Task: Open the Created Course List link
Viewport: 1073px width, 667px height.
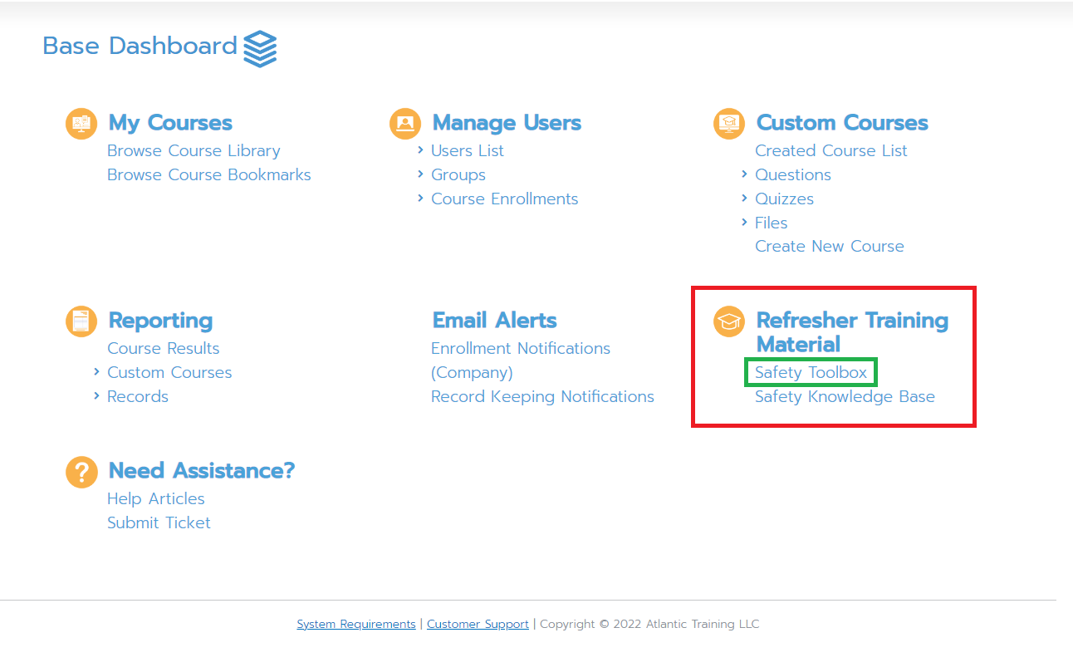Action: pos(831,150)
